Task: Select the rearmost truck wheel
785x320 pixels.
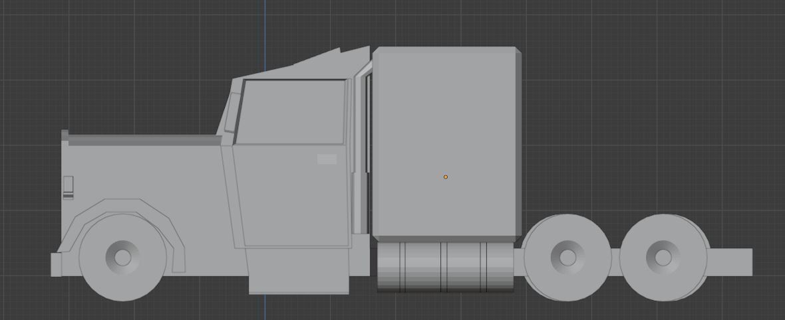Action: point(664,258)
